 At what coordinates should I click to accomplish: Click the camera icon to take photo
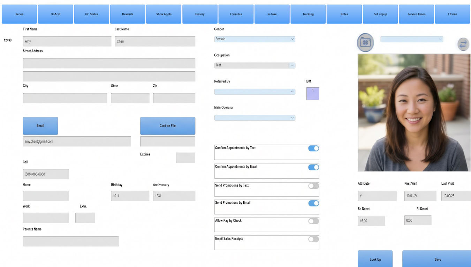[x=365, y=42]
